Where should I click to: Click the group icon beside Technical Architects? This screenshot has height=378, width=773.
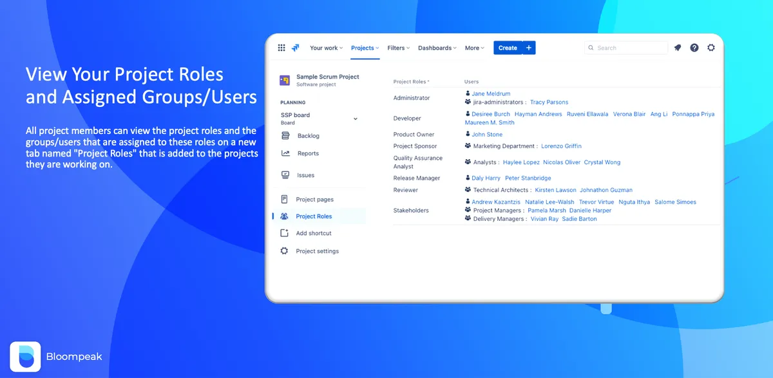(468, 190)
